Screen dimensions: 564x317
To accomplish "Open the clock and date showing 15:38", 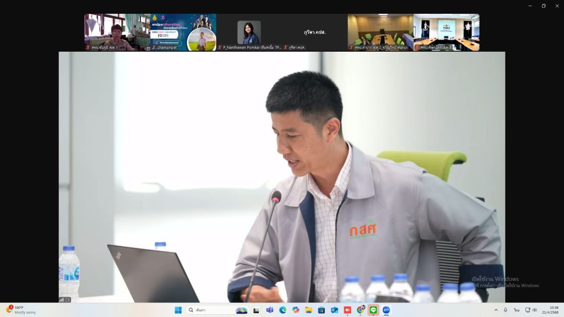I will [550, 310].
